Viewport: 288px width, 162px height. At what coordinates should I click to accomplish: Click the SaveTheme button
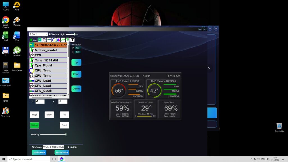tap(62, 152)
